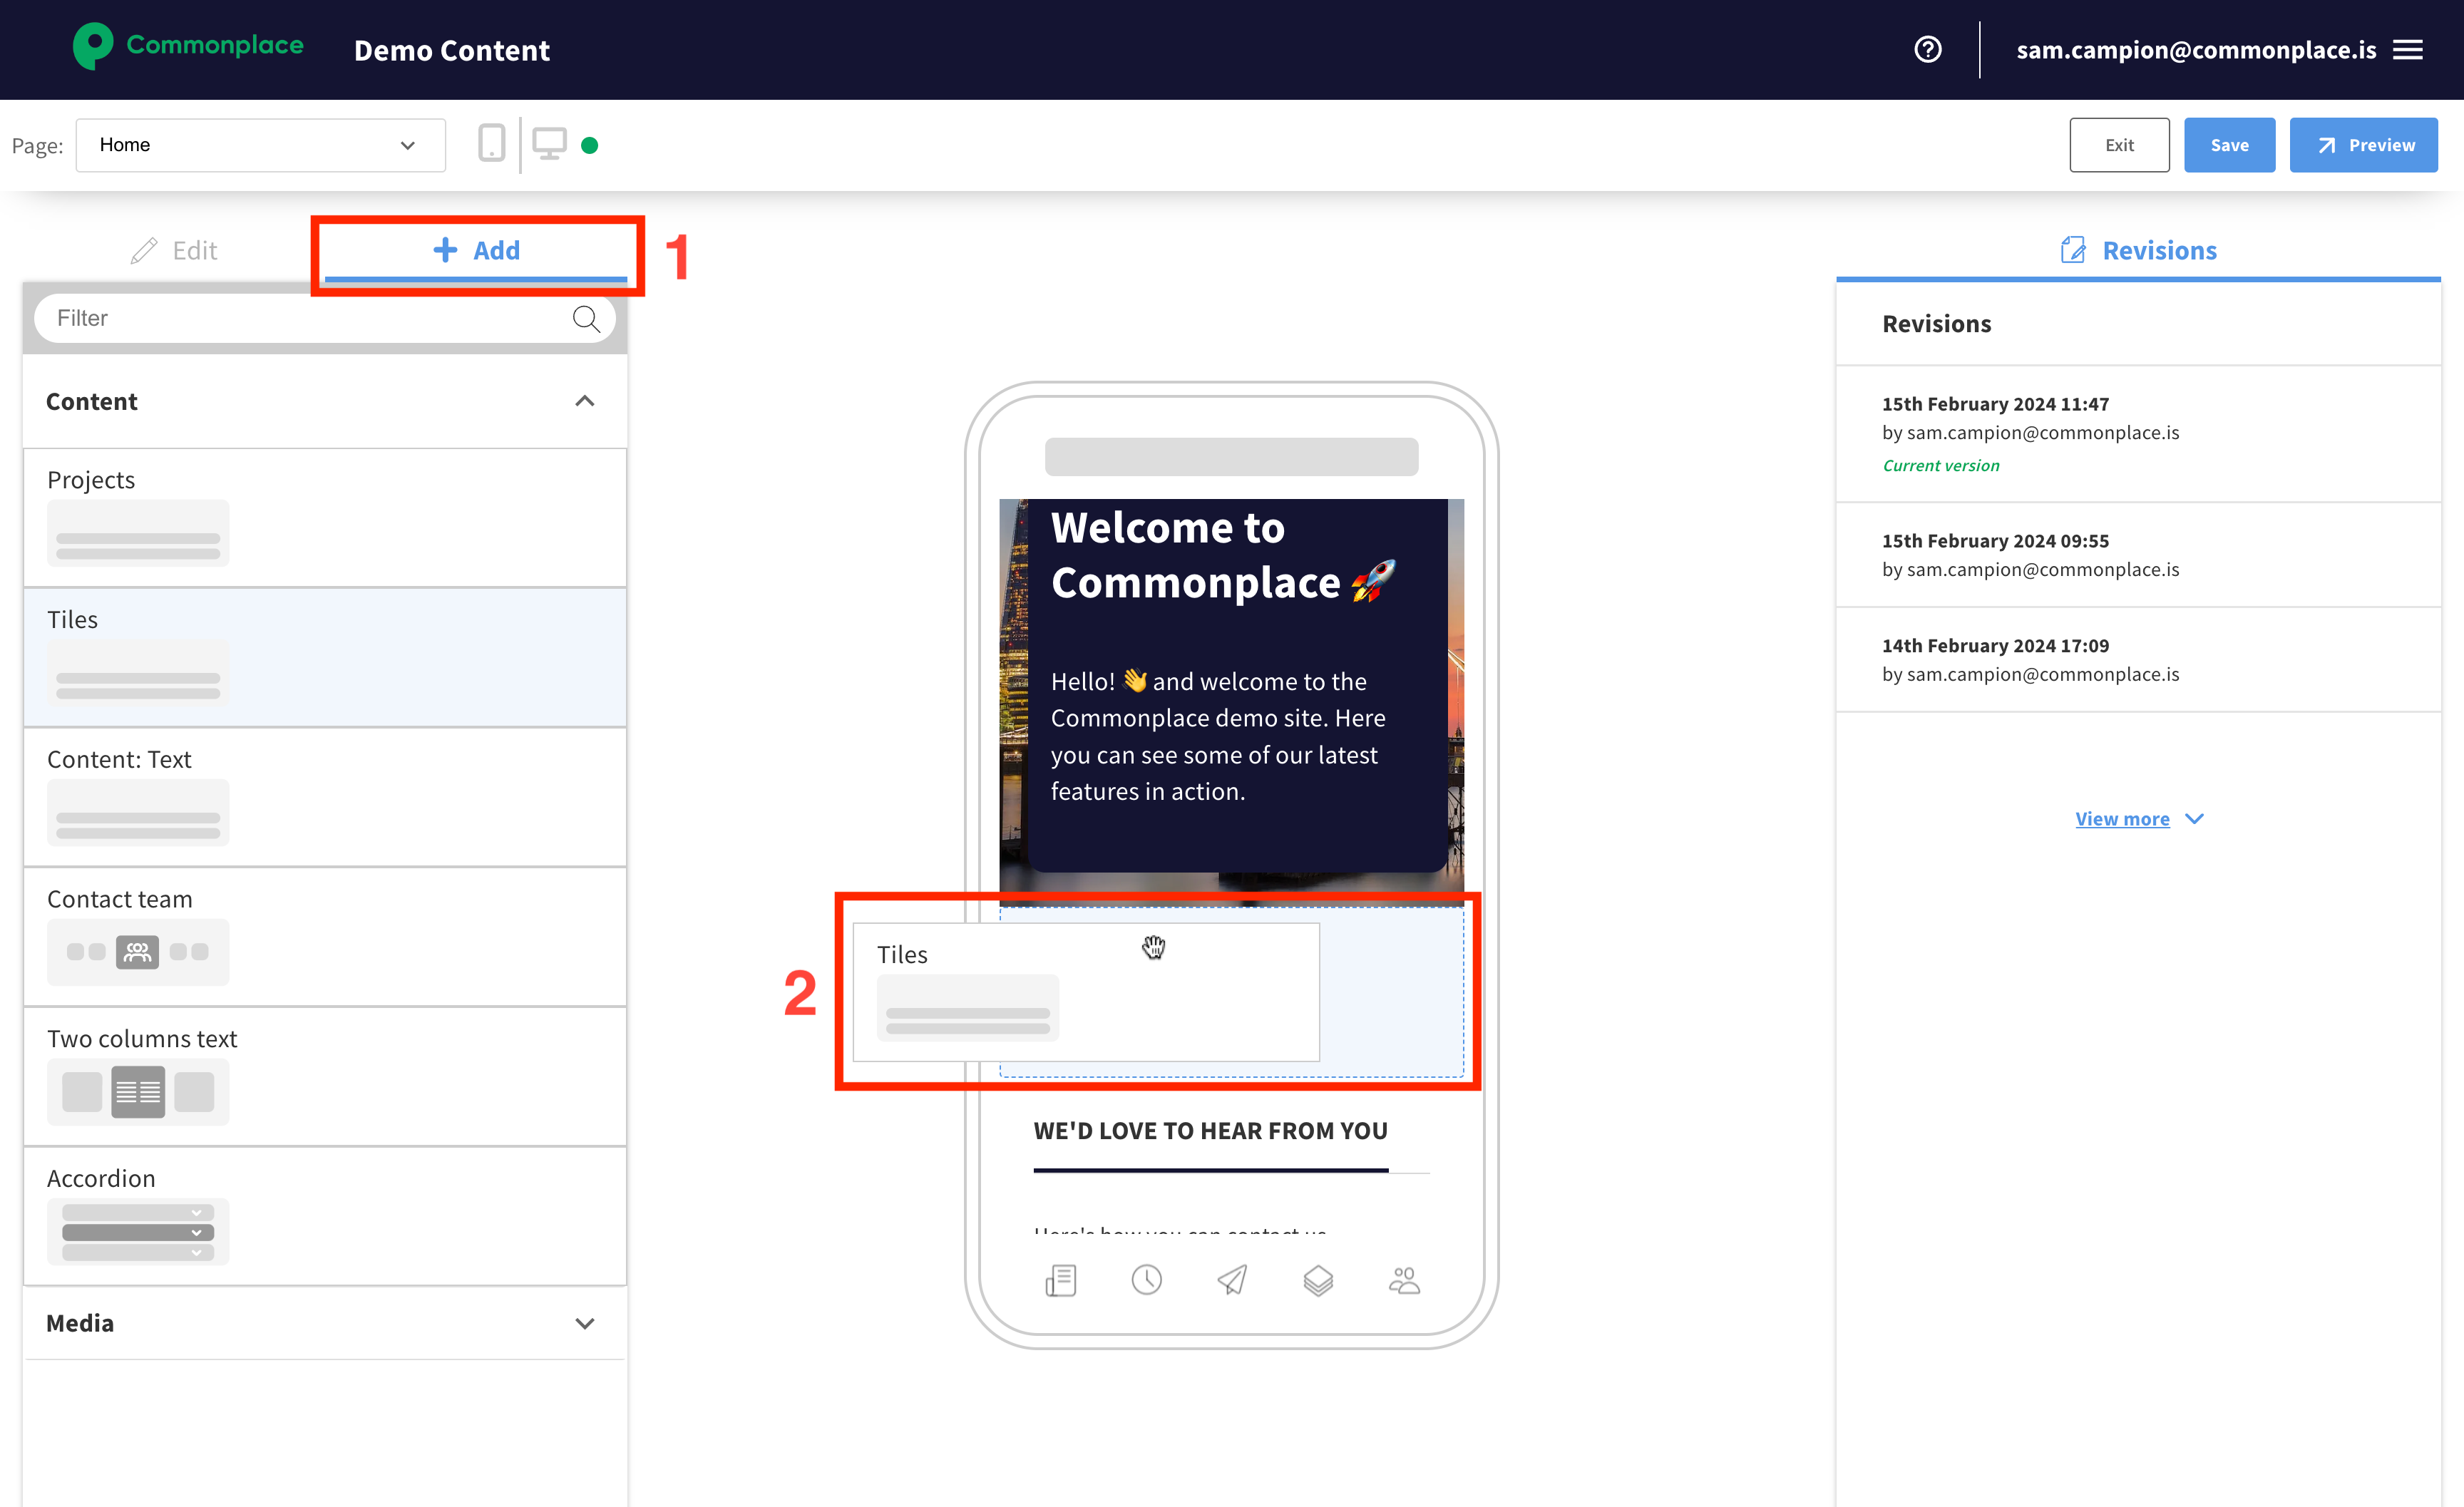The image size is (2464, 1507).
Task: Select the Accordion content block
Action: pos(325,1215)
